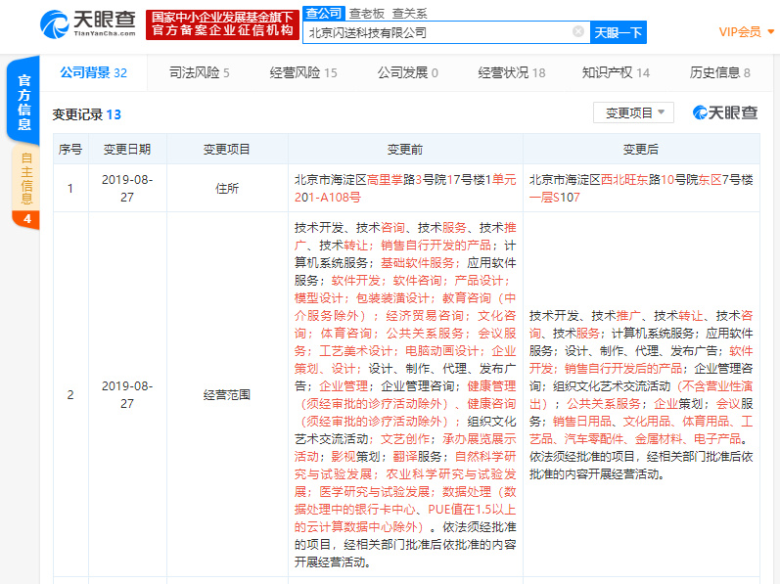Select the 查公司 search tab
Screen dimensions: 780x584
point(324,13)
